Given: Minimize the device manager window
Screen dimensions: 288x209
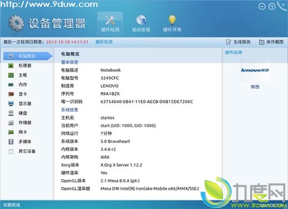Looking at the screenshot, I should coord(262,6).
